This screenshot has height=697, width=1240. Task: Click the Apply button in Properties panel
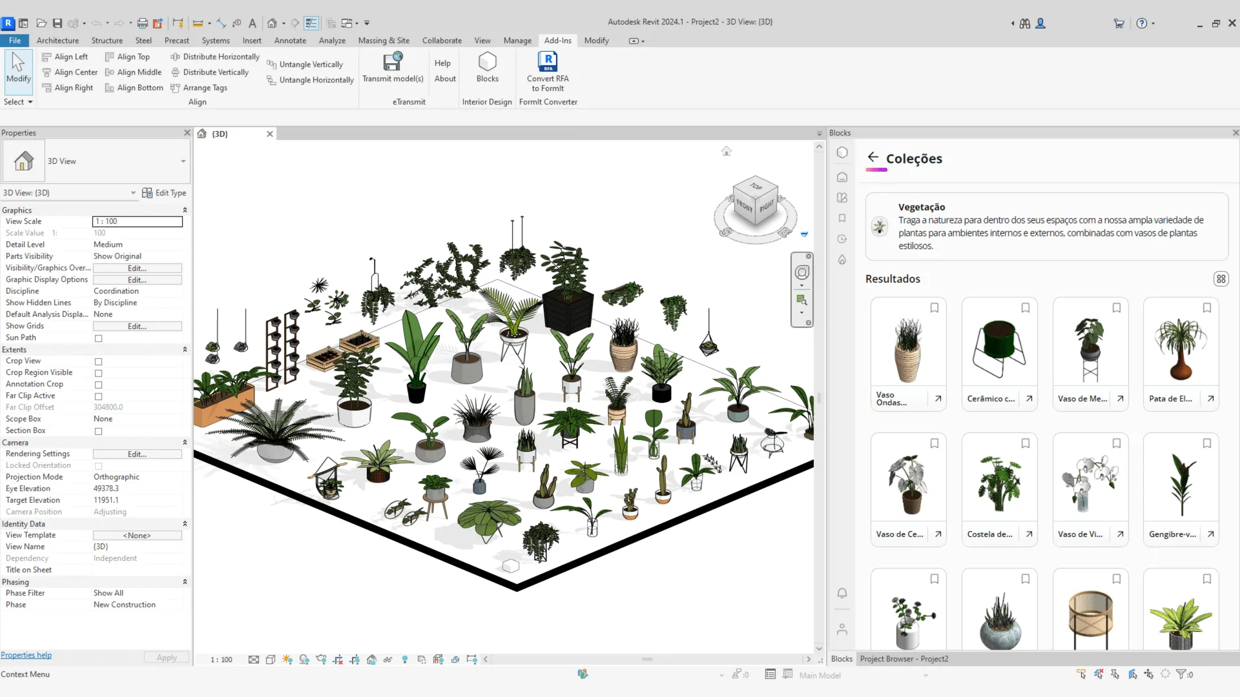point(166,657)
